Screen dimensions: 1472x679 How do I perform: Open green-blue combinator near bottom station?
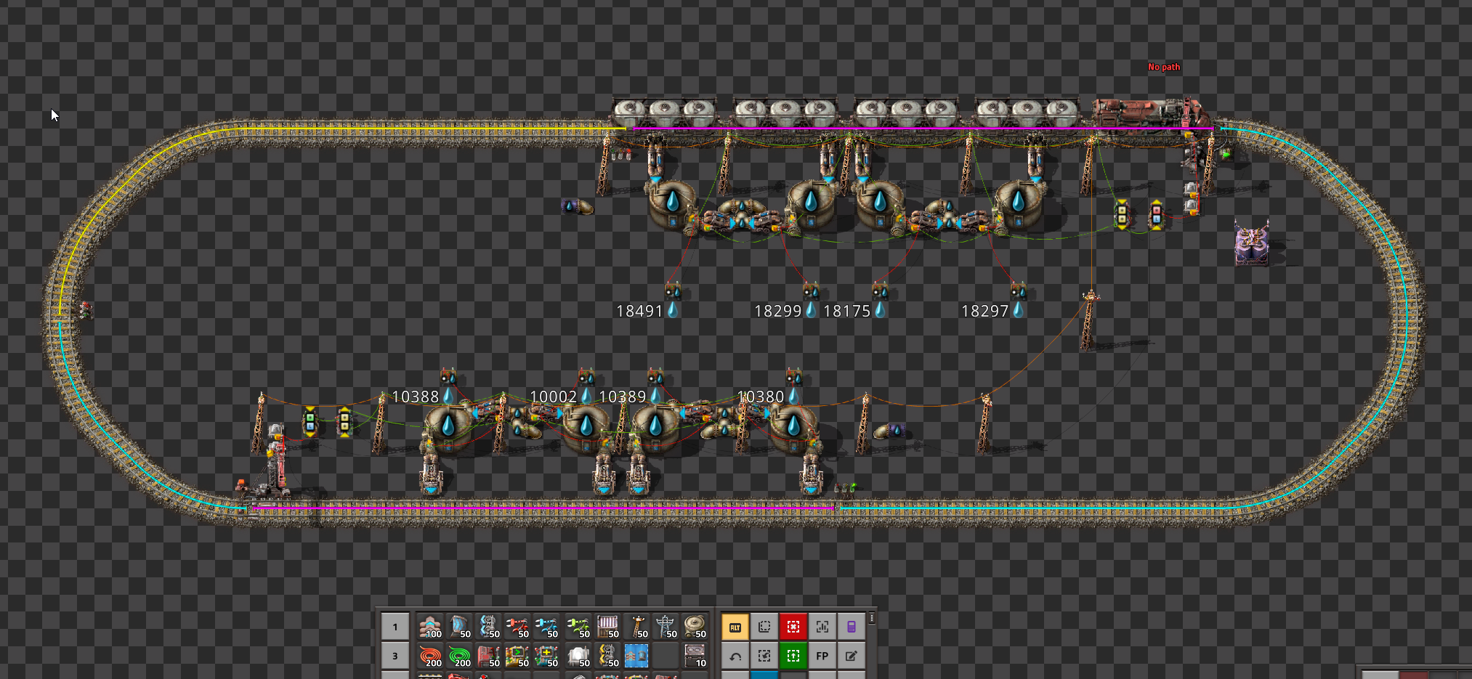click(310, 421)
